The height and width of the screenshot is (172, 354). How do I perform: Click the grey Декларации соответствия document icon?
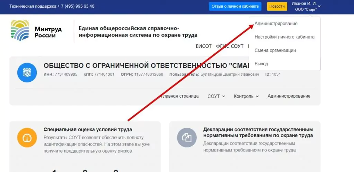coord(187,138)
